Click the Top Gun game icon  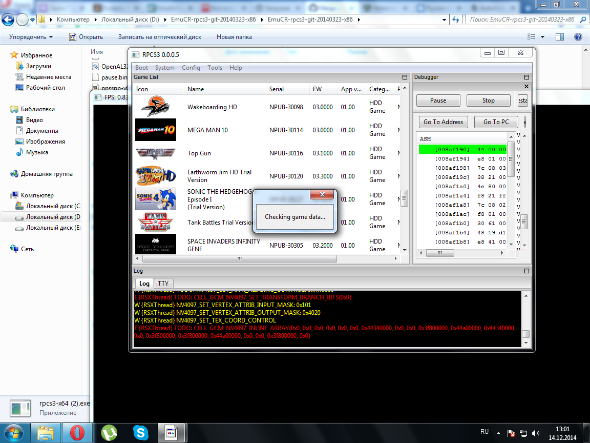(x=156, y=153)
